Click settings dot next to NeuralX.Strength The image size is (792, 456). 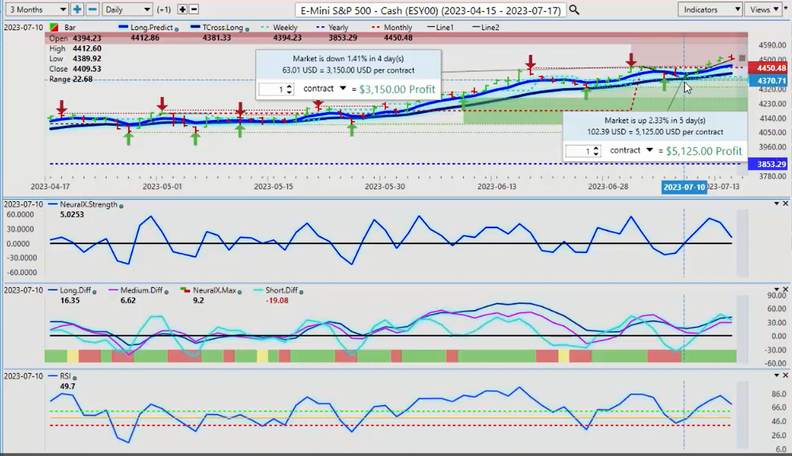click(121, 206)
